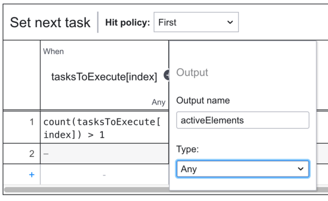Select the tasksToExecute[index] input header
Viewport: 328px width, 201px height.
(x=104, y=77)
